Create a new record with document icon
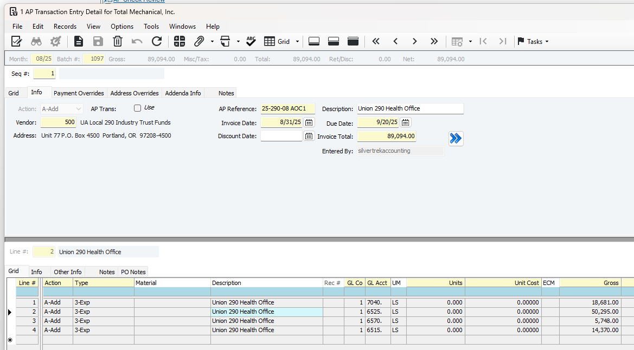This screenshot has height=350, width=634. pyautogui.click(x=79, y=41)
